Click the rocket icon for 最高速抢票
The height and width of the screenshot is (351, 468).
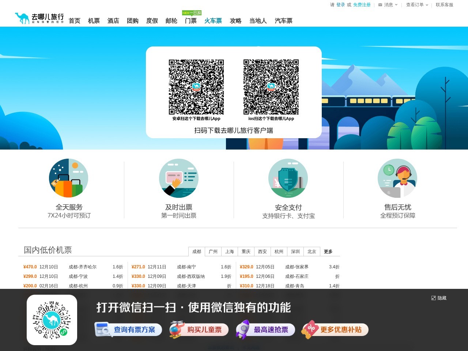coord(242,329)
